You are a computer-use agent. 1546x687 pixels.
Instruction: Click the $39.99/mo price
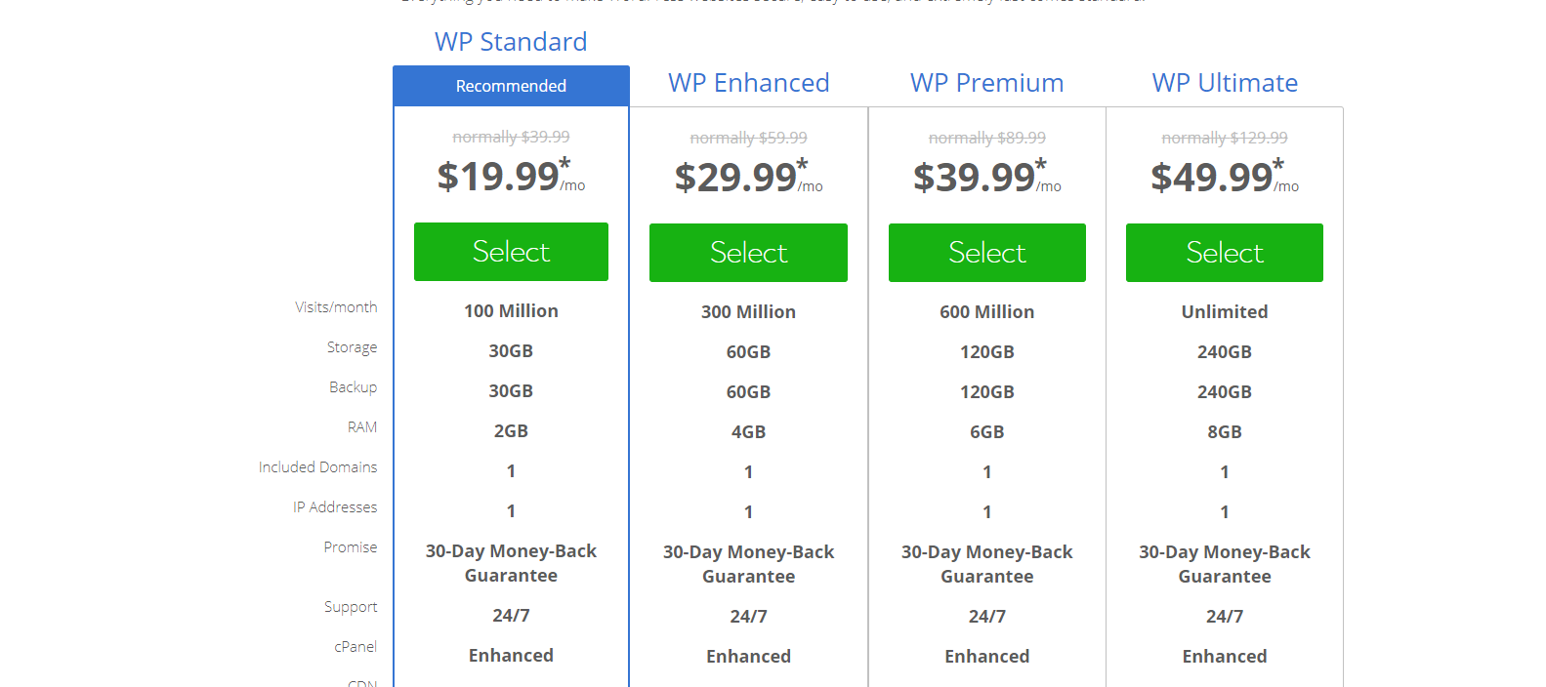[x=986, y=177]
